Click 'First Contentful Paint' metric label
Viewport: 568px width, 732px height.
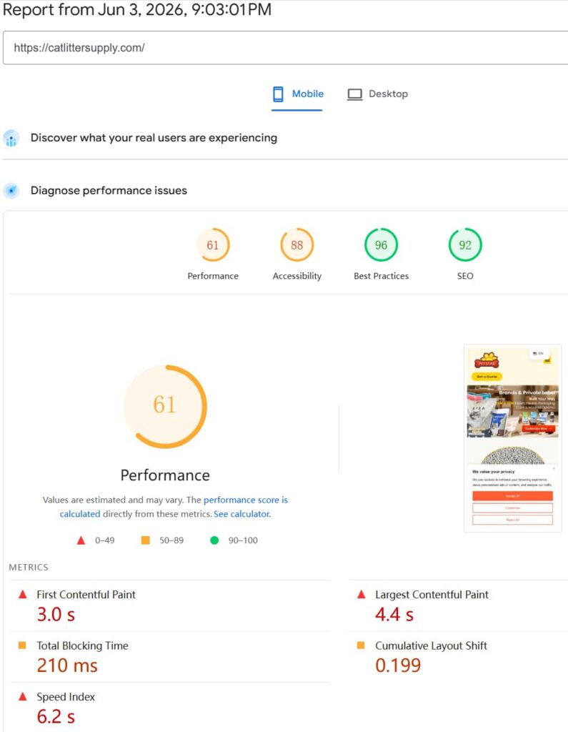tap(86, 595)
